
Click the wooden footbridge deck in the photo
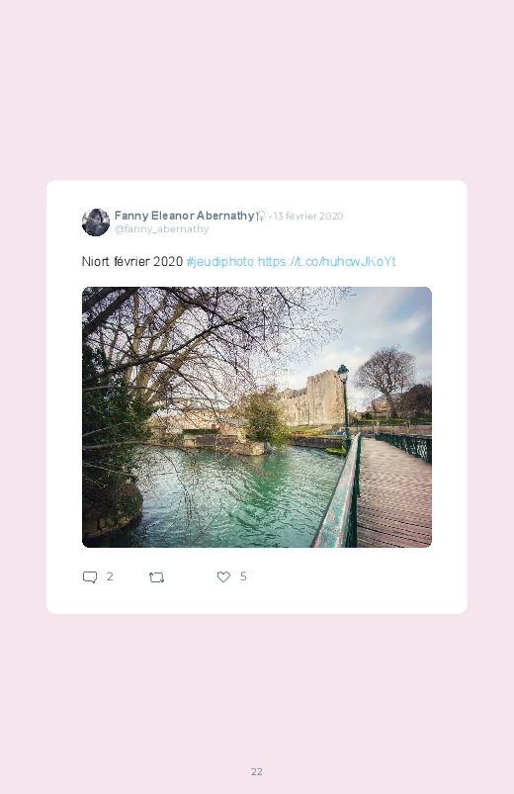pos(395,491)
